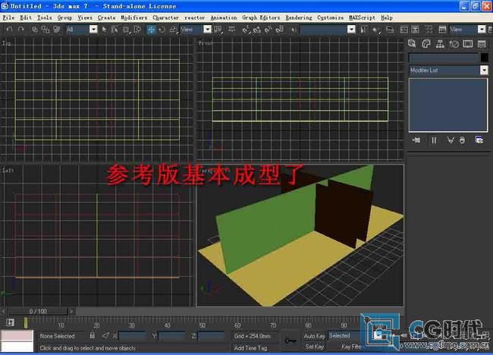The height and width of the screenshot is (355, 493).
Task: Toggle the Auto Key button
Action: coord(315,336)
